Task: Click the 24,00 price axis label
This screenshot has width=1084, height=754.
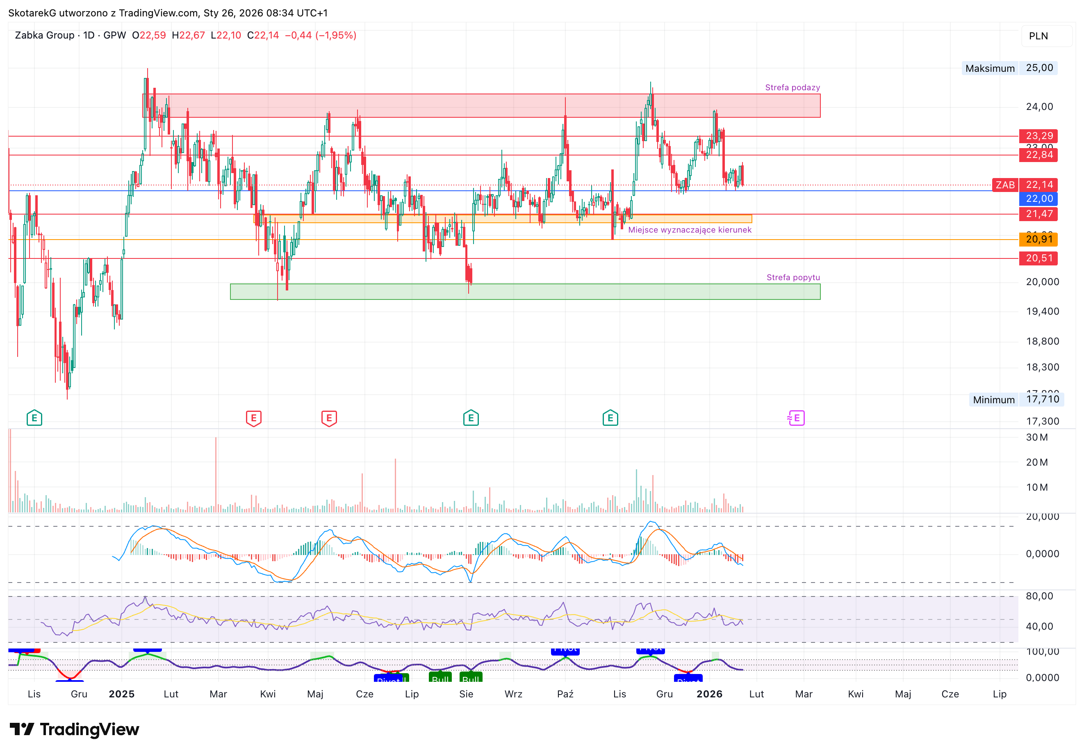Action: tap(1039, 107)
